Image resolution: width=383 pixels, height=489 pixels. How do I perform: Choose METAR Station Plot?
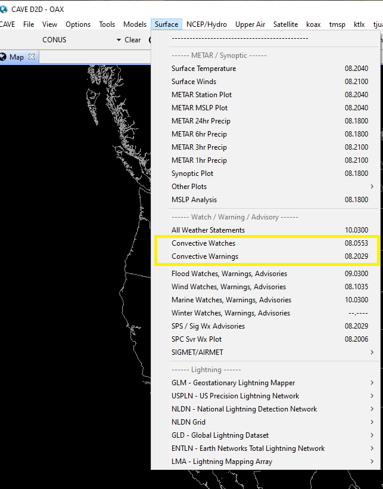201,95
